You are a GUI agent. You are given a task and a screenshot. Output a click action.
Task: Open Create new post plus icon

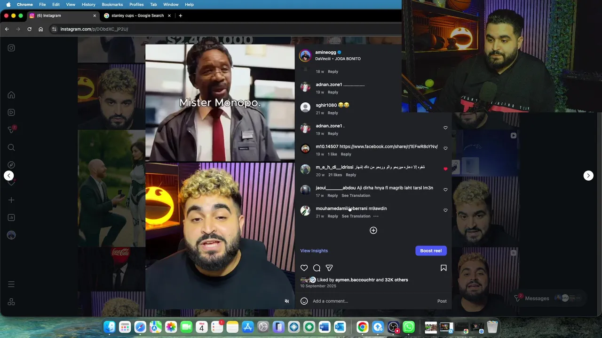point(11,200)
